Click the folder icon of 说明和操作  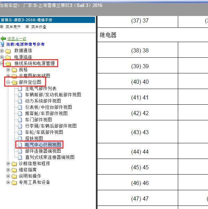14,176
